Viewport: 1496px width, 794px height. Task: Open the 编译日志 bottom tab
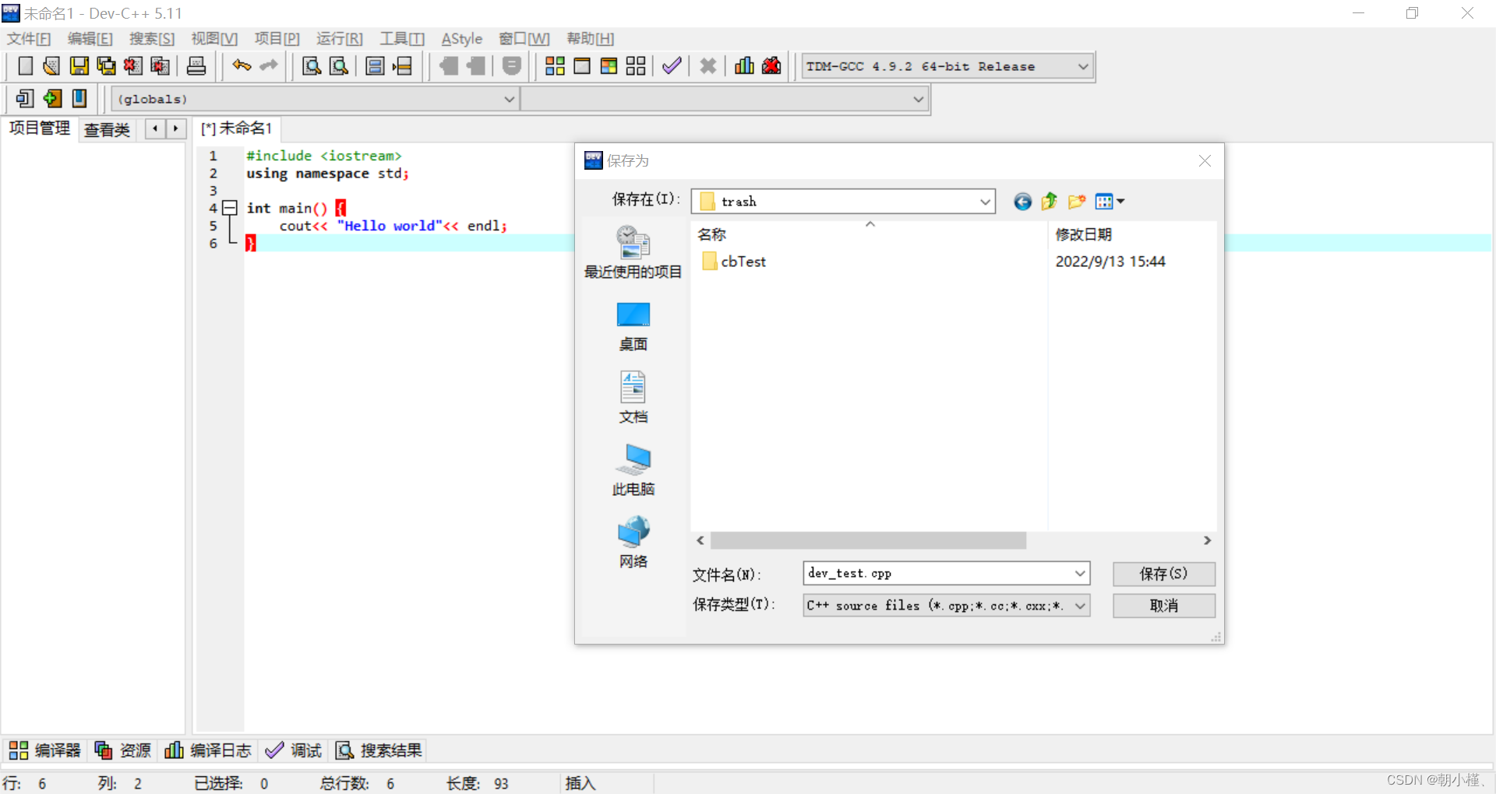tap(208, 750)
